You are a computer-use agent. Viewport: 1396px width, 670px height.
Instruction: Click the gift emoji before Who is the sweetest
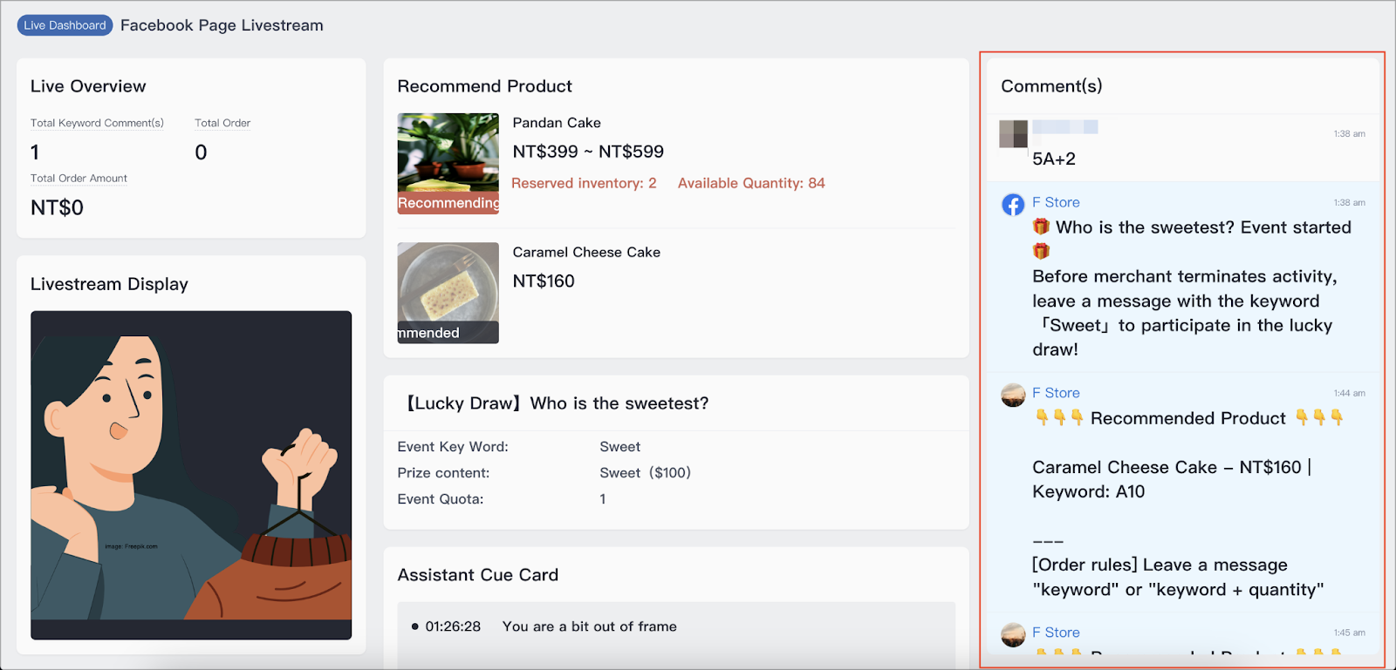(x=1041, y=227)
